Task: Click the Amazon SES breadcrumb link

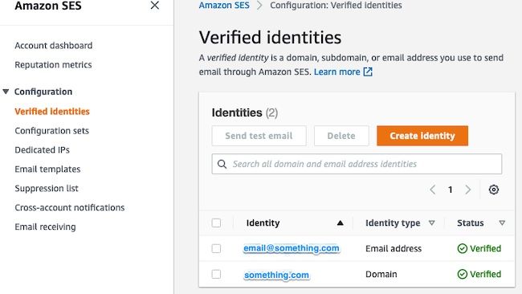Action: pos(224,6)
